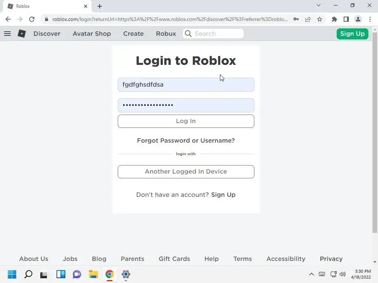Open the Windows Start menu
Screen dimensions: 378x283
pyautogui.click(x=12, y=274)
